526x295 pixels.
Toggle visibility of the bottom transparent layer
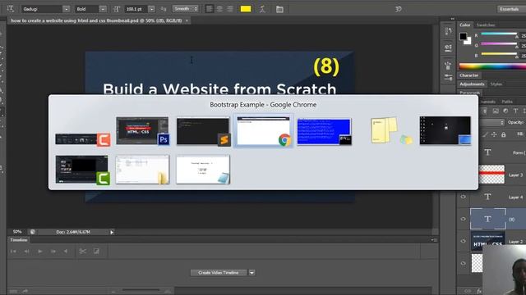(x=464, y=263)
